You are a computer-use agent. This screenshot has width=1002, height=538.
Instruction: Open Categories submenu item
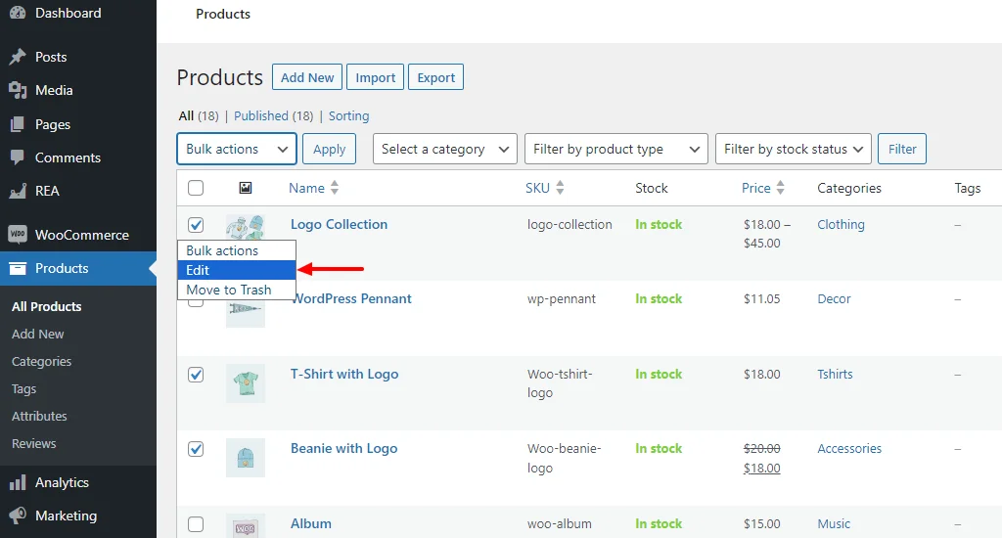(x=41, y=362)
